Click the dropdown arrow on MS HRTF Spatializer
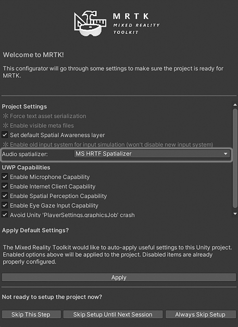238x327 pixels. 226,154
